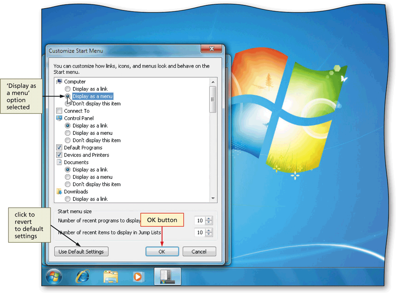This screenshot has width=397, height=294.
Task: Decrease recent items in Jump Lists
Action: (x=209, y=234)
